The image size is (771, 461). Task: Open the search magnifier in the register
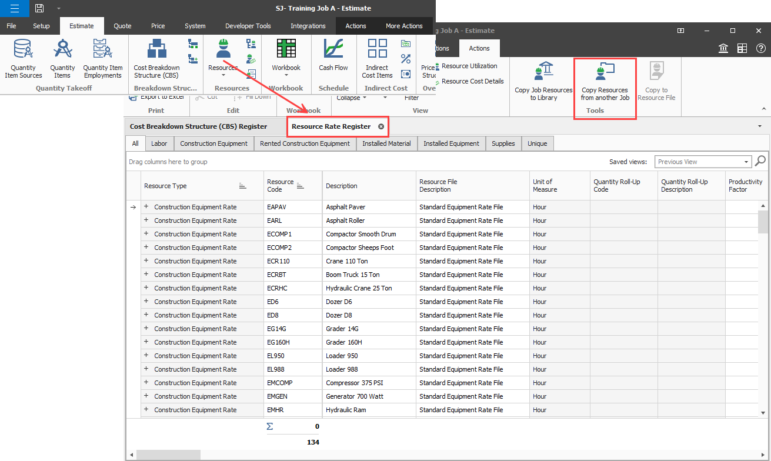(760, 161)
